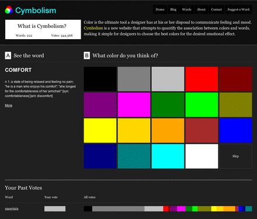
Task: Vote with the bright red swatch
Action: [x=202, y=79]
